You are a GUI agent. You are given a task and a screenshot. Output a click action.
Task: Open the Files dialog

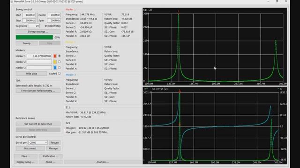pos(26,156)
